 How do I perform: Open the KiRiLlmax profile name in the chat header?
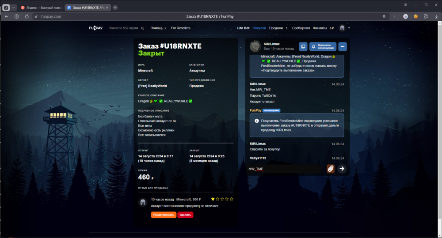click(271, 44)
